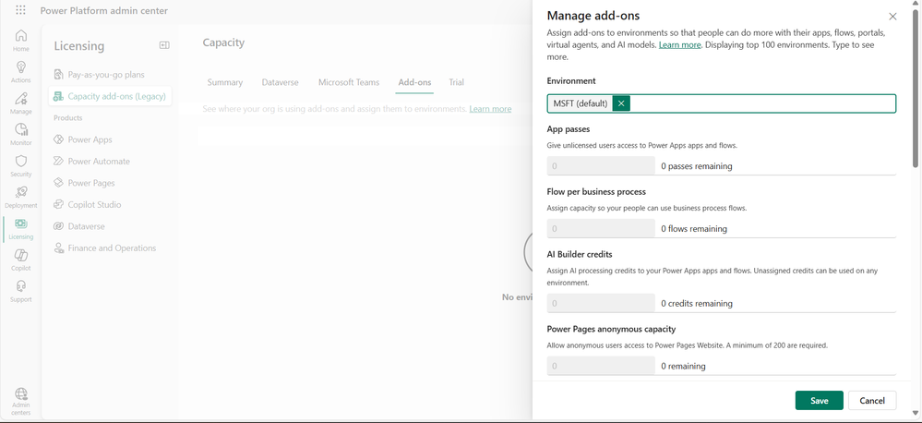Switch to the Summary tab

(224, 82)
